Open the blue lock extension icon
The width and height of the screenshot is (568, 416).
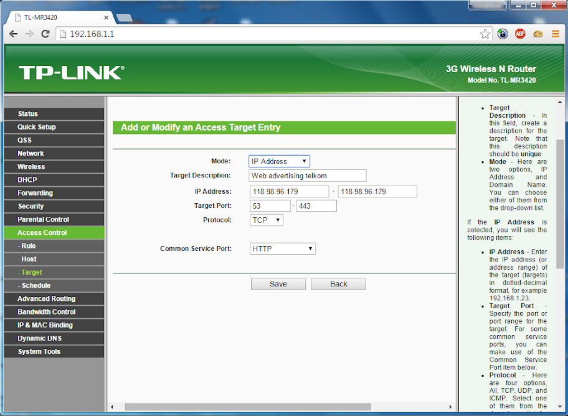coord(503,34)
